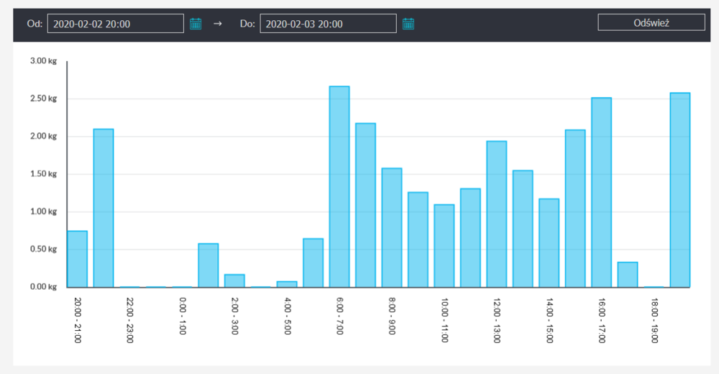Screen dimensions: 719x374
Task: Click the 0:00 - 1:00 axis label
Action: click(x=183, y=316)
